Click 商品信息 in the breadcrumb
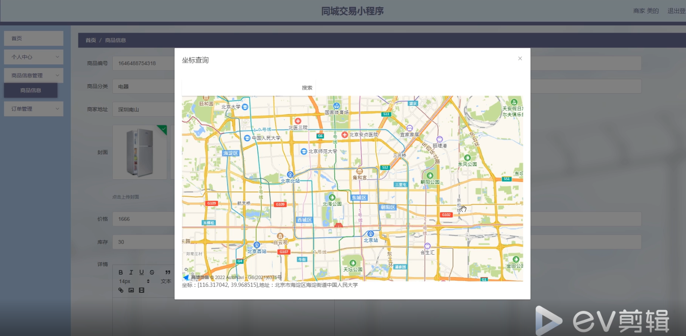Image resolution: width=686 pixels, height=336 pixels. tap(115, 40)
